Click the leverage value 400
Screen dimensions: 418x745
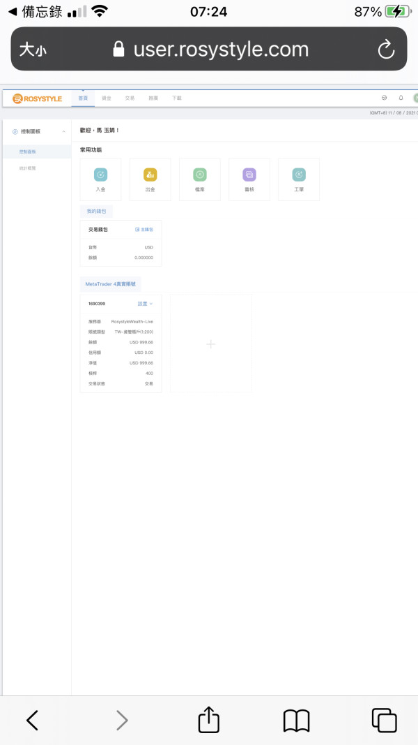tap(149, 374)
